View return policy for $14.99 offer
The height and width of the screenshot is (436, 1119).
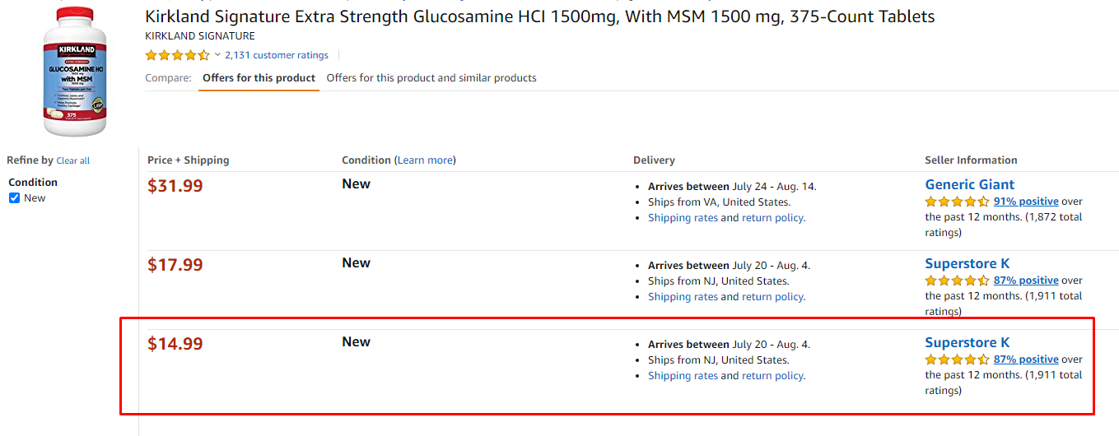coord(772,376)
